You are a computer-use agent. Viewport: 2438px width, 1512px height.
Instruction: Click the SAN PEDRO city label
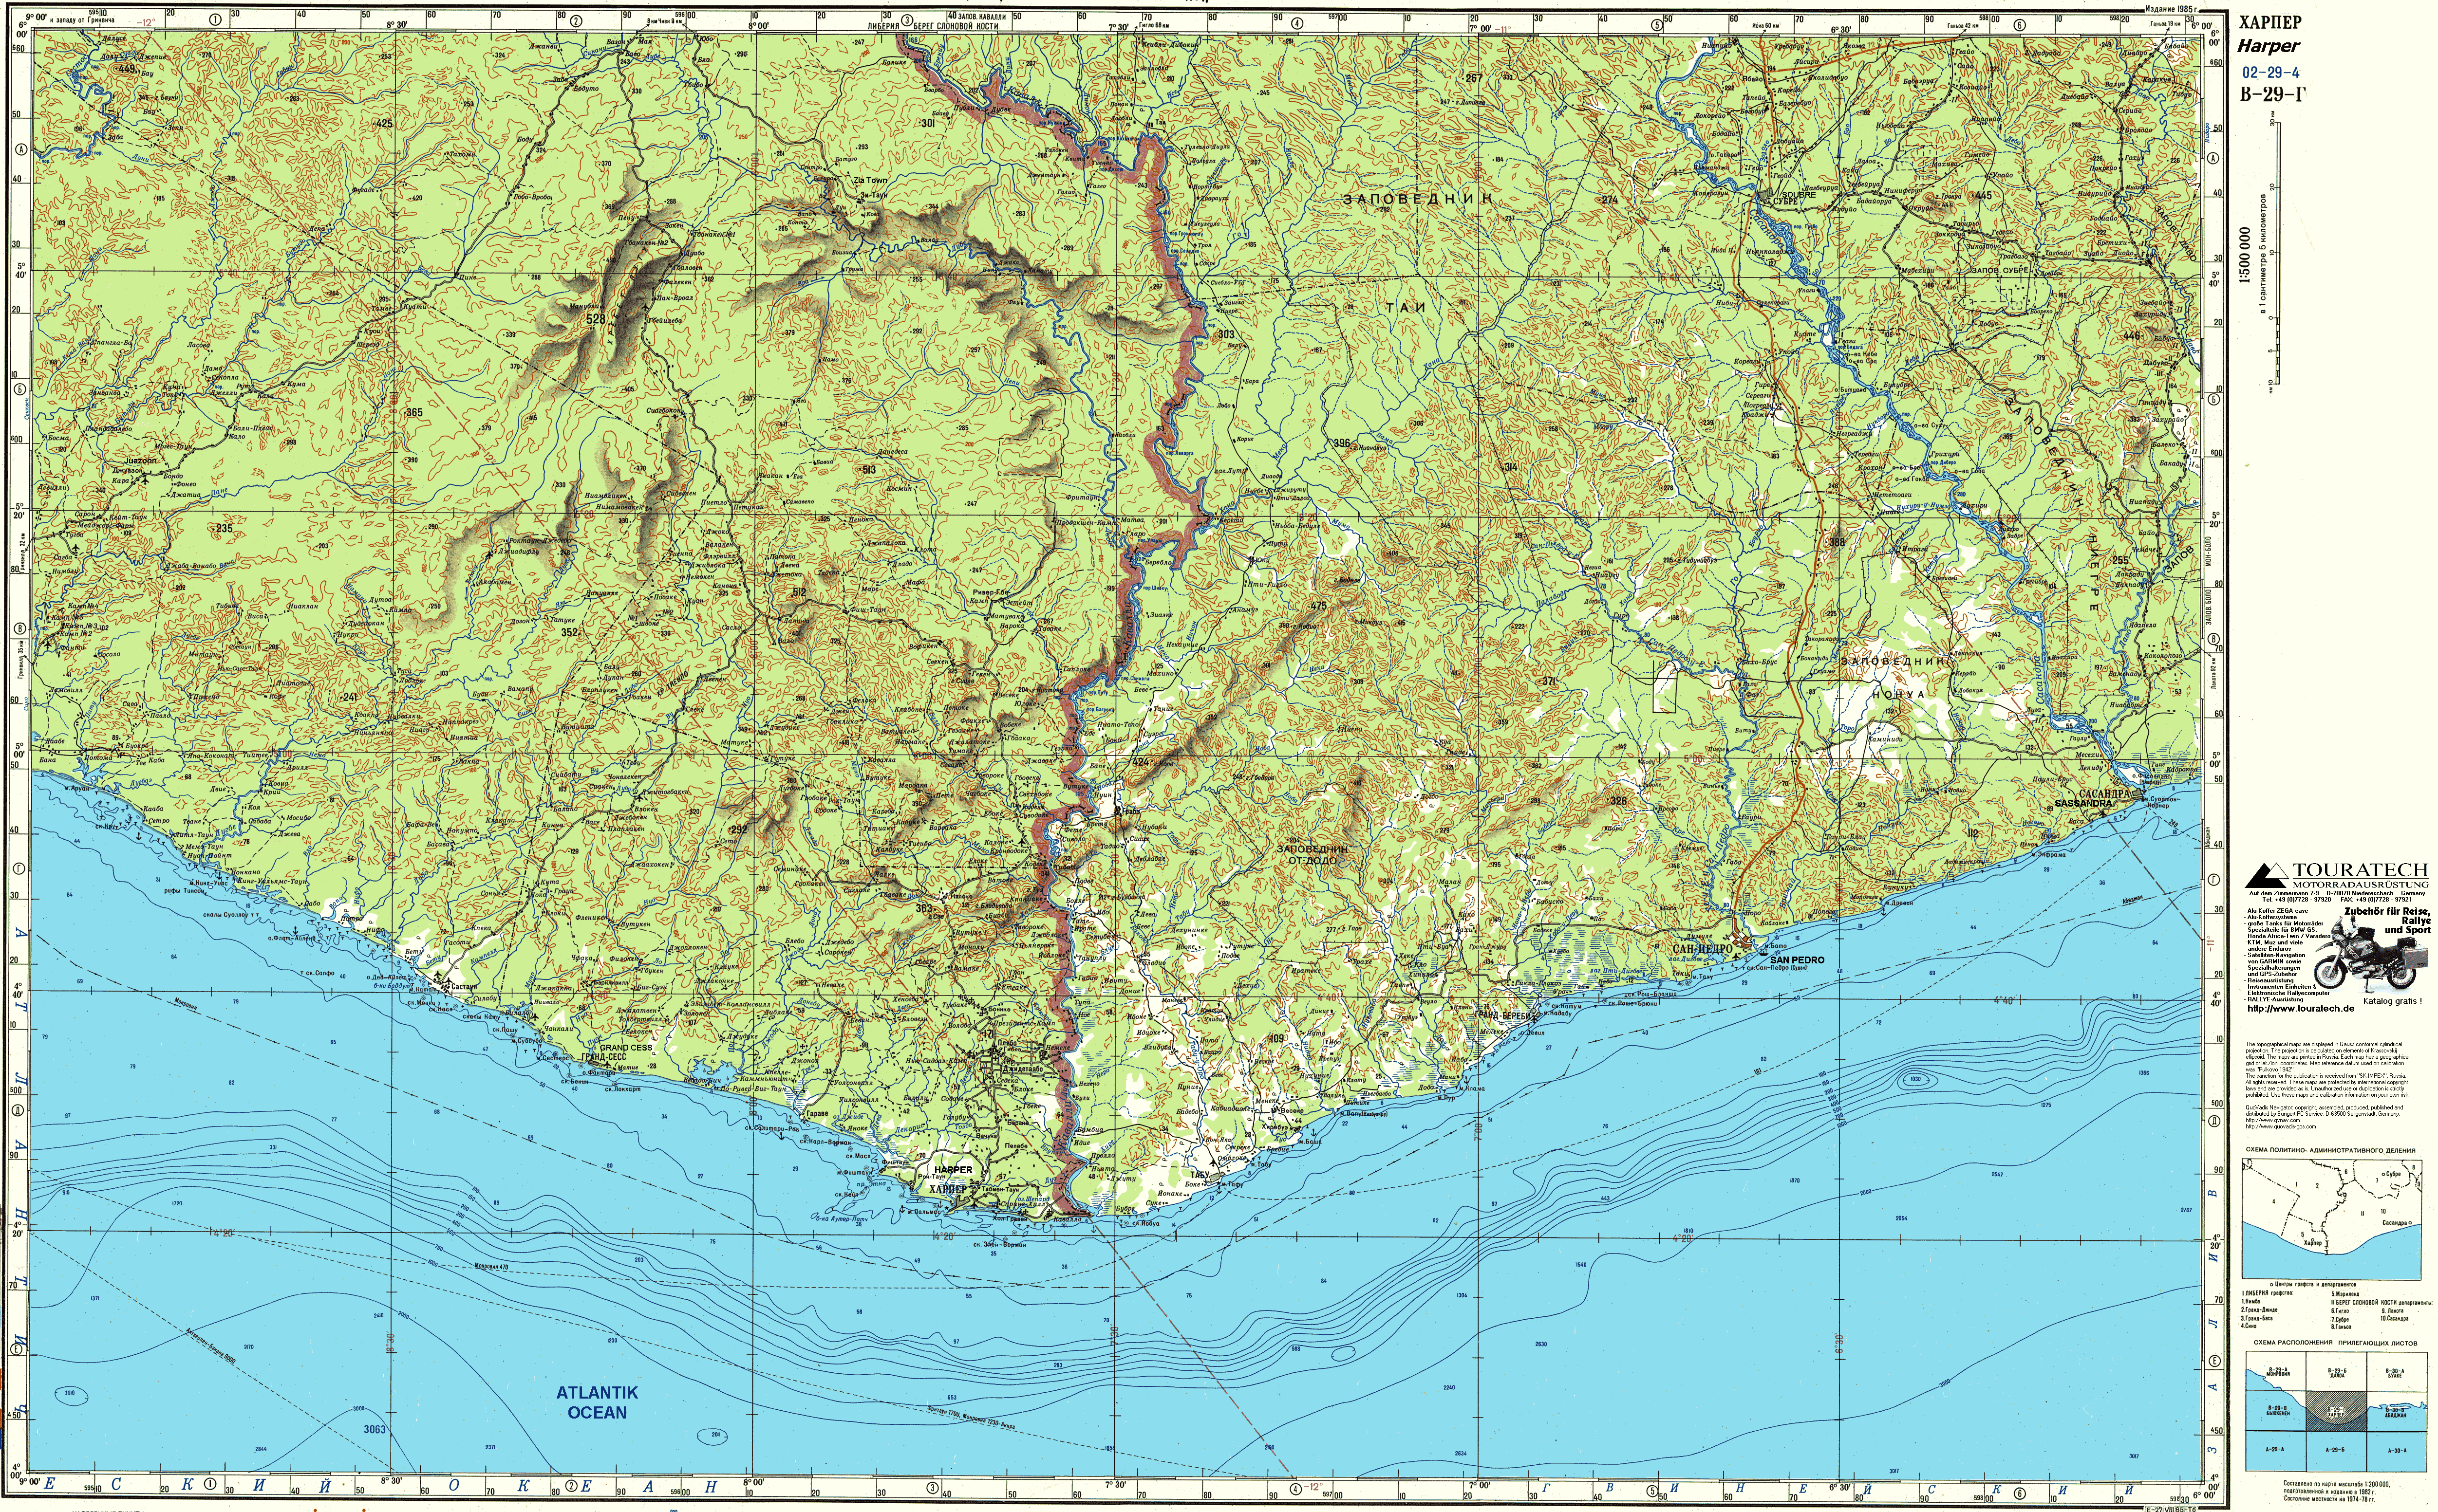(1797, 959)
